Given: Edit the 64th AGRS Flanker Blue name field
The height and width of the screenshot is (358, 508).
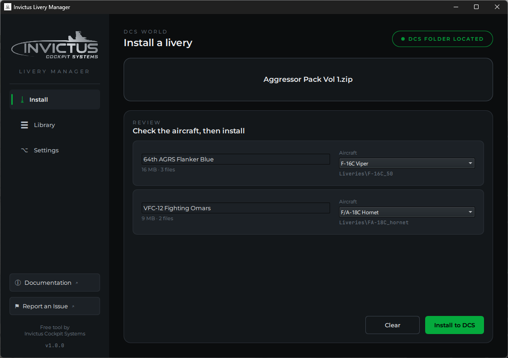Looking at the screenshot, I should (x=235, y=159).
